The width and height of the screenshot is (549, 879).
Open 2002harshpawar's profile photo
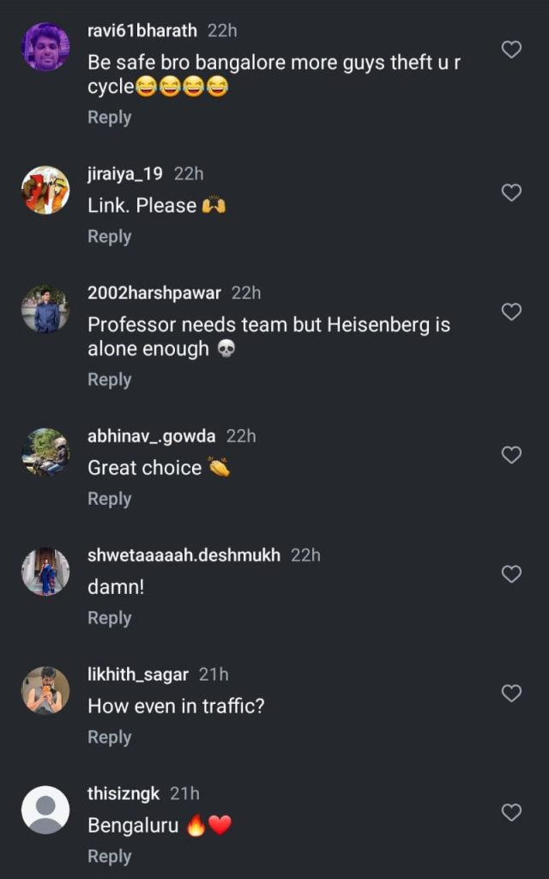(45, 310)
